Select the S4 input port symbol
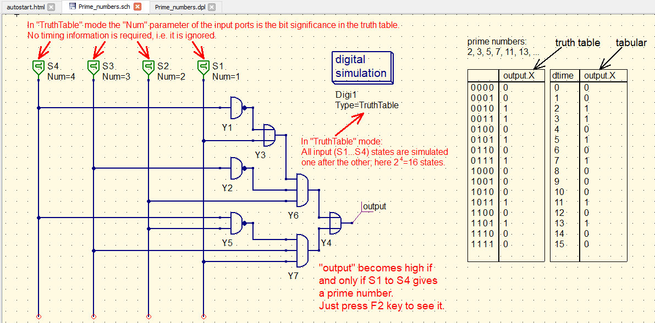 38,67
